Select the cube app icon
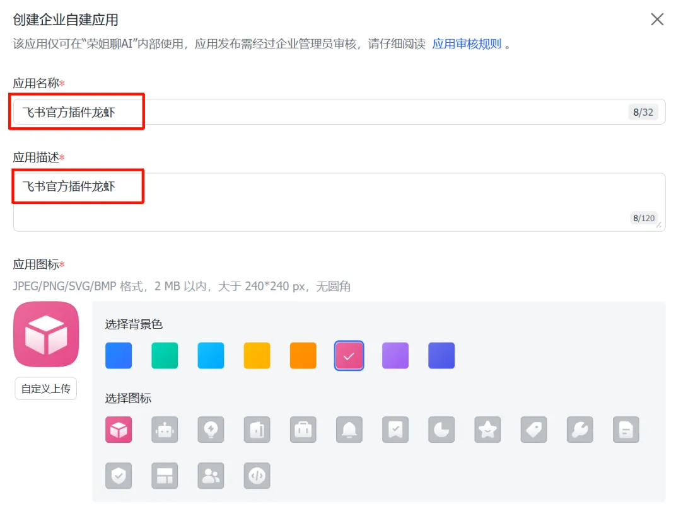Viewport: 681px width, 507px height. pos(119,430)
